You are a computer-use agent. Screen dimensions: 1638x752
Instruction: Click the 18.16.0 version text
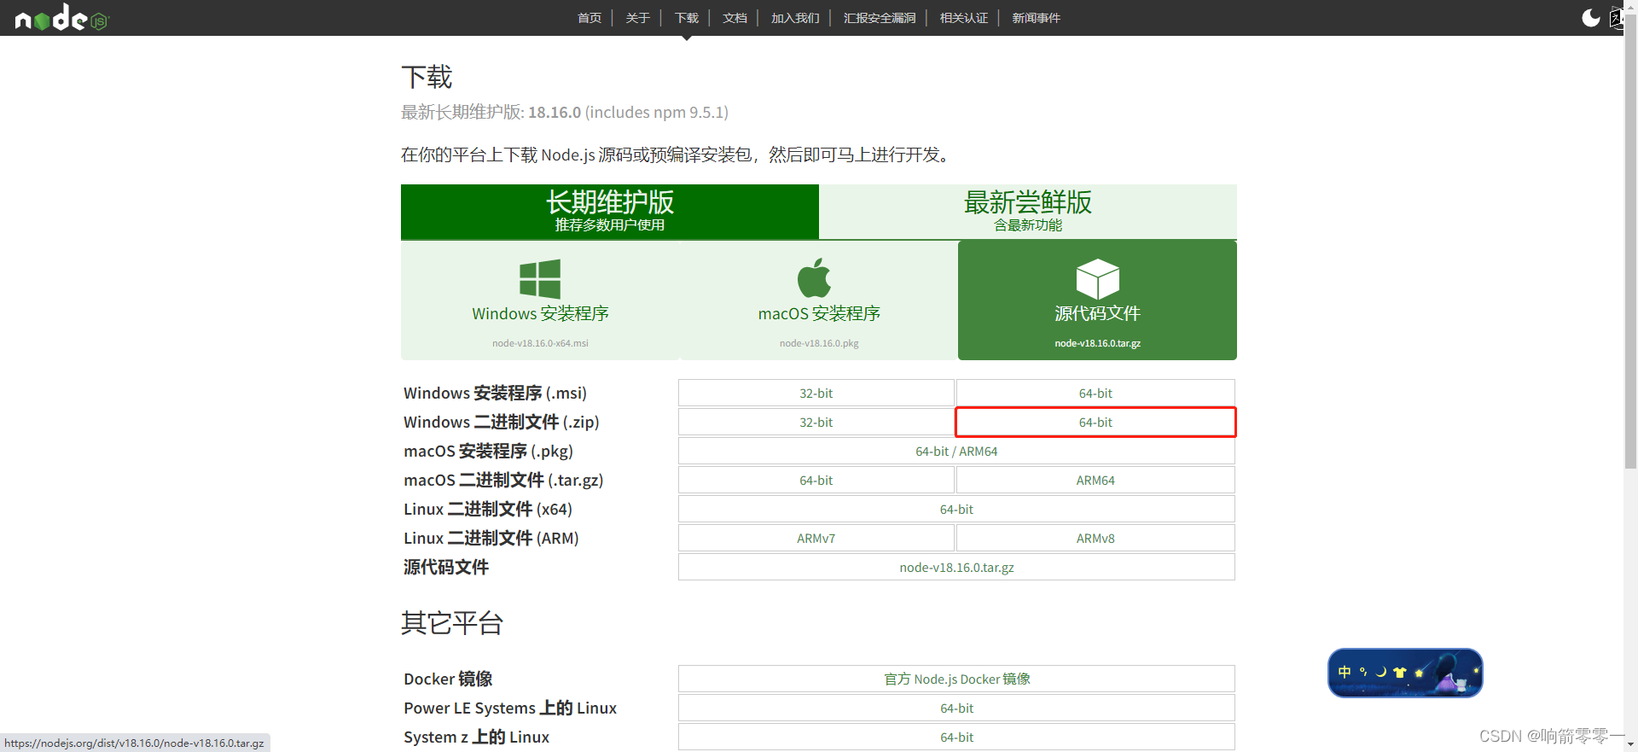(x=555, y=113)
